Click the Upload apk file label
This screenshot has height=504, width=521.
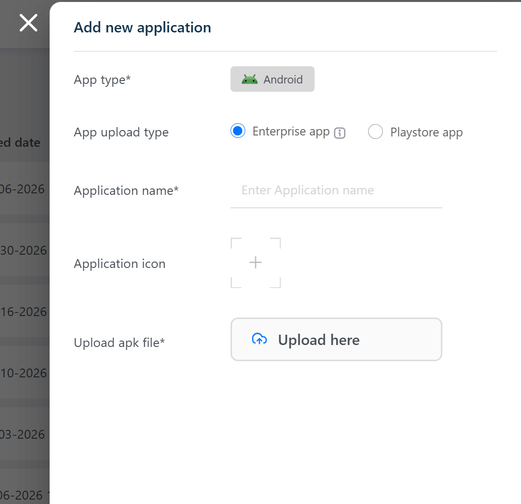(x=119, y=343)
